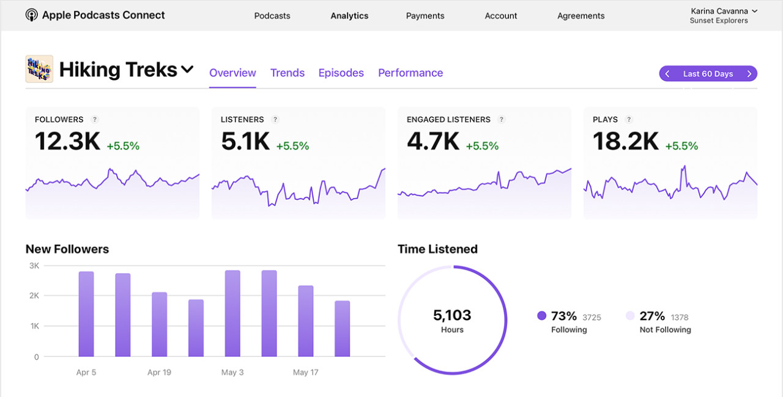The width and height of the screenshot is (783, 397).
Task: Open the Episodes tab
Action: pos(341,73)
